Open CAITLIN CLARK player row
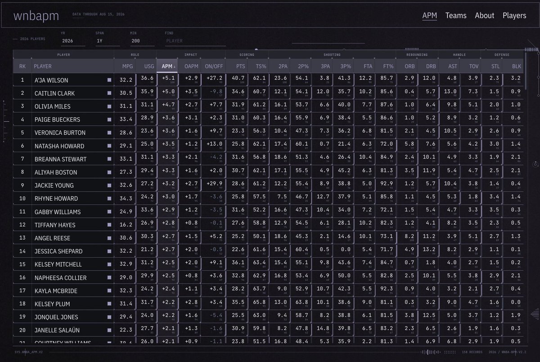The image size is (540, 362). click(x=269, y=93)
